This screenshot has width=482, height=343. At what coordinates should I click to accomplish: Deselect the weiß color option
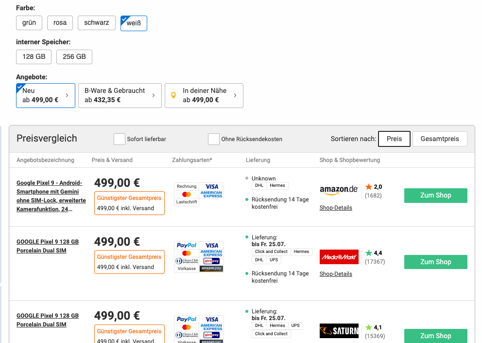tap(134, 23)
